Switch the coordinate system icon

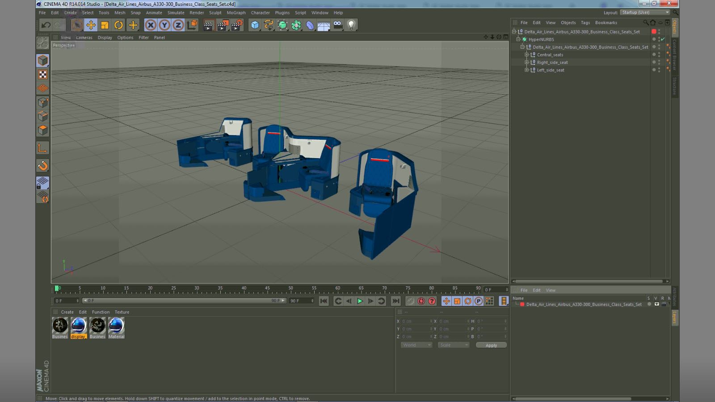pyautogui.click(x=192, y=25)
